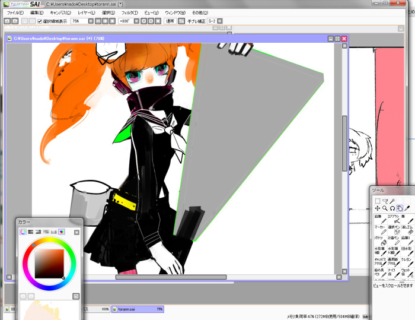Click the reset zoom square button

112,21
